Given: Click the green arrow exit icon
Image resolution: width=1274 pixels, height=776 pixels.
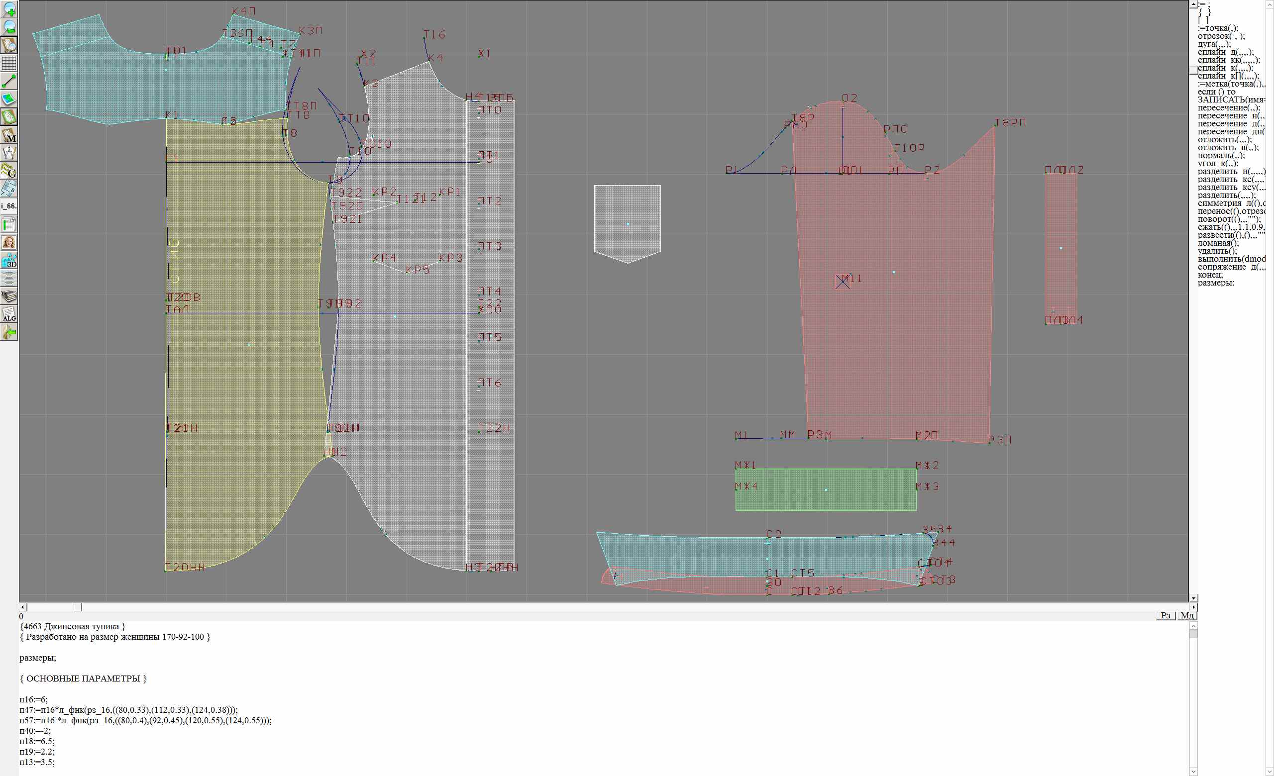Looking at the screenshot, I should point(9,332).
